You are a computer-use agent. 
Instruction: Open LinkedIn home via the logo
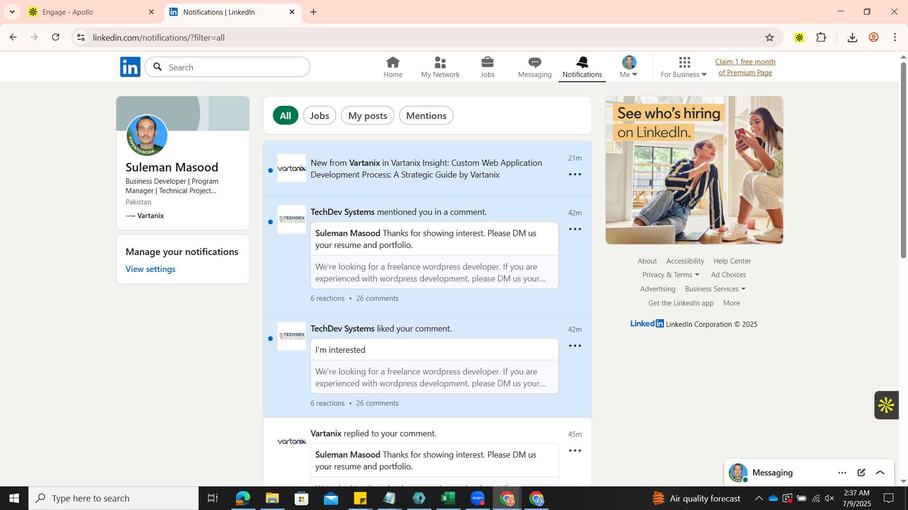pos(130,67)
